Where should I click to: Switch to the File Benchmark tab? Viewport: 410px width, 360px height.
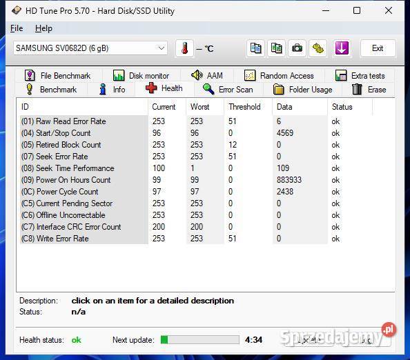(x=59, y=76)
